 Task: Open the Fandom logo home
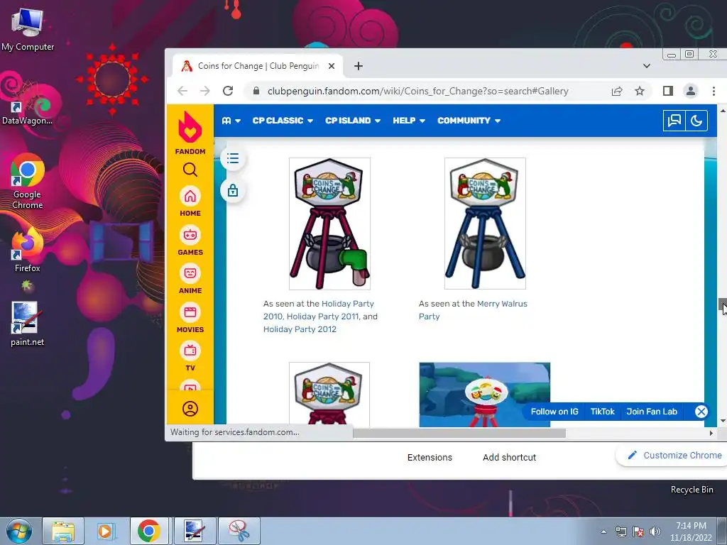click(x=190, y=133)
